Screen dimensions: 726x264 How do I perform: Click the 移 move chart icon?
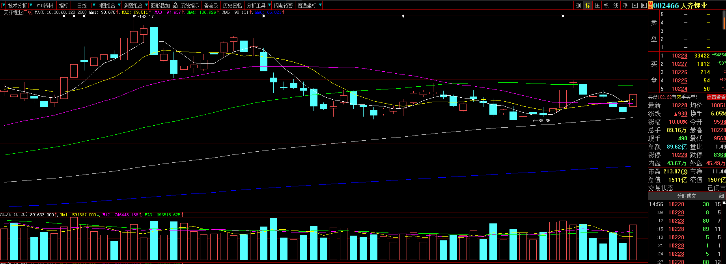pyautogui.click(x=625, y=6)
